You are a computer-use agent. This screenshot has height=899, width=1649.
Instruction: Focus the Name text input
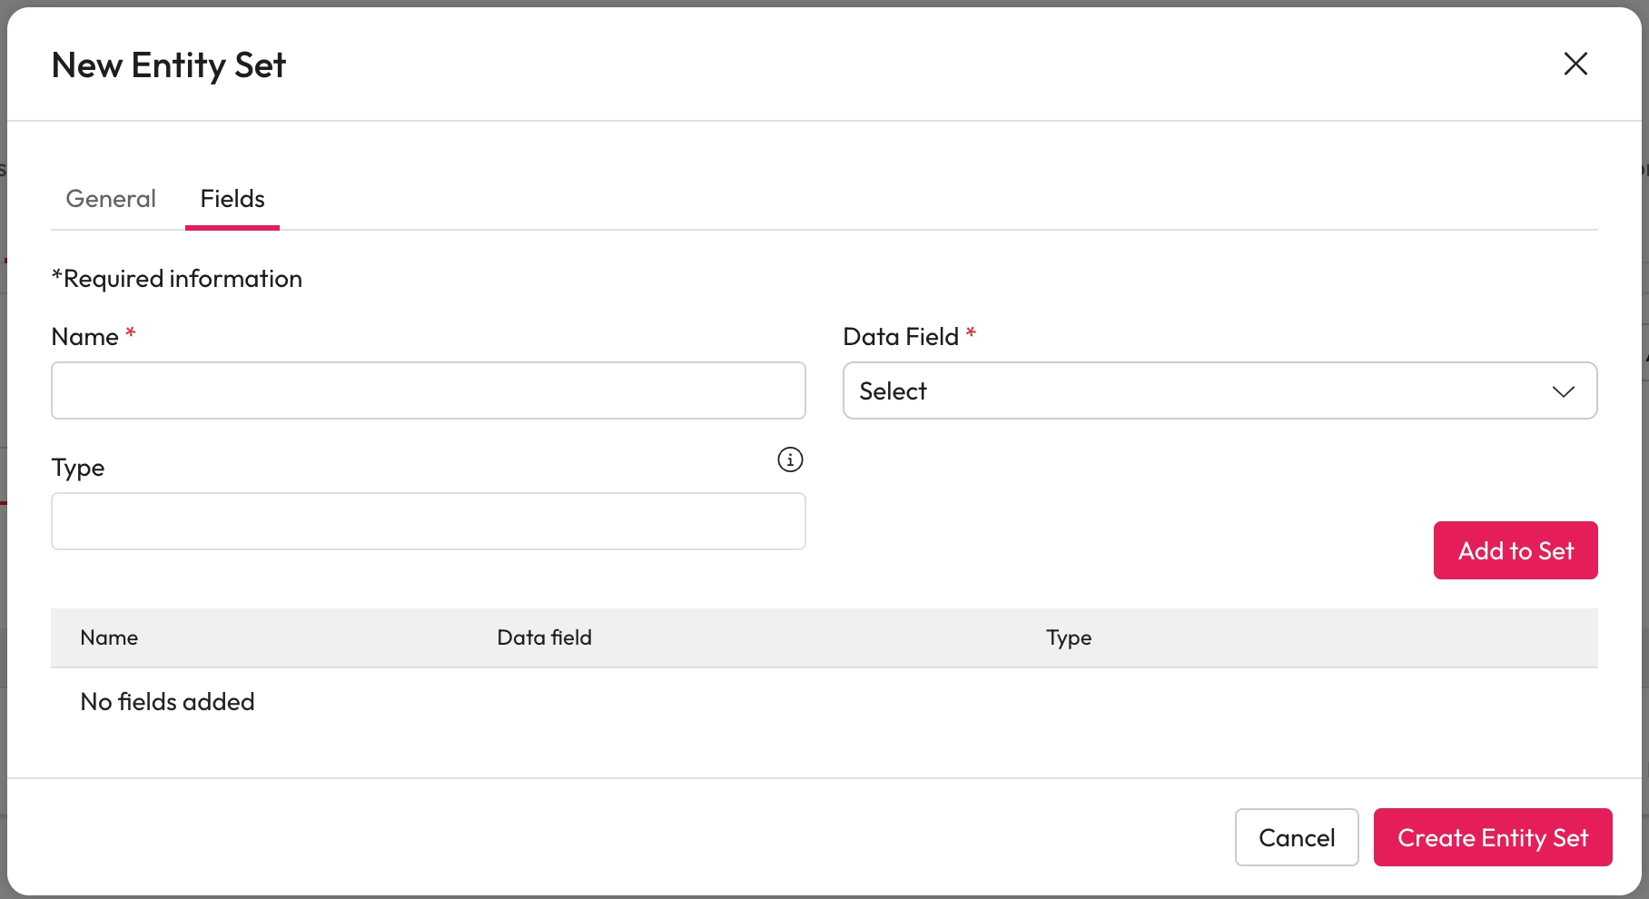[429, 390]
